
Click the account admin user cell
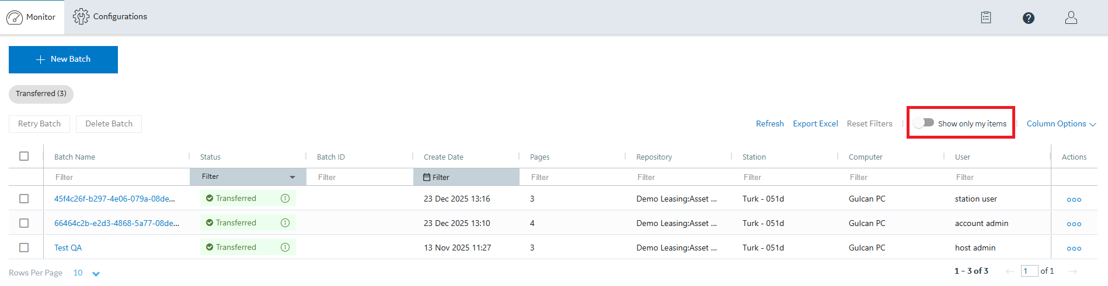tap(981, 223)
